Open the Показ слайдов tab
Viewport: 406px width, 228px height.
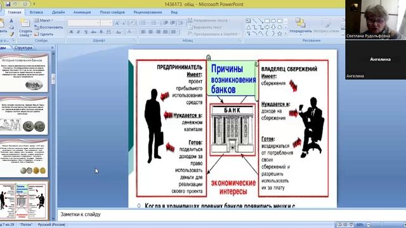point(112,12)
